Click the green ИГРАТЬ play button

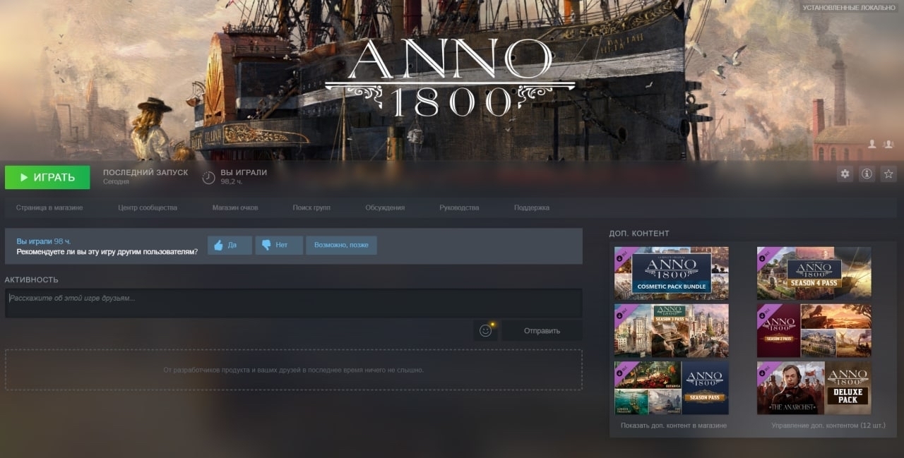click(x=47, y=177)
